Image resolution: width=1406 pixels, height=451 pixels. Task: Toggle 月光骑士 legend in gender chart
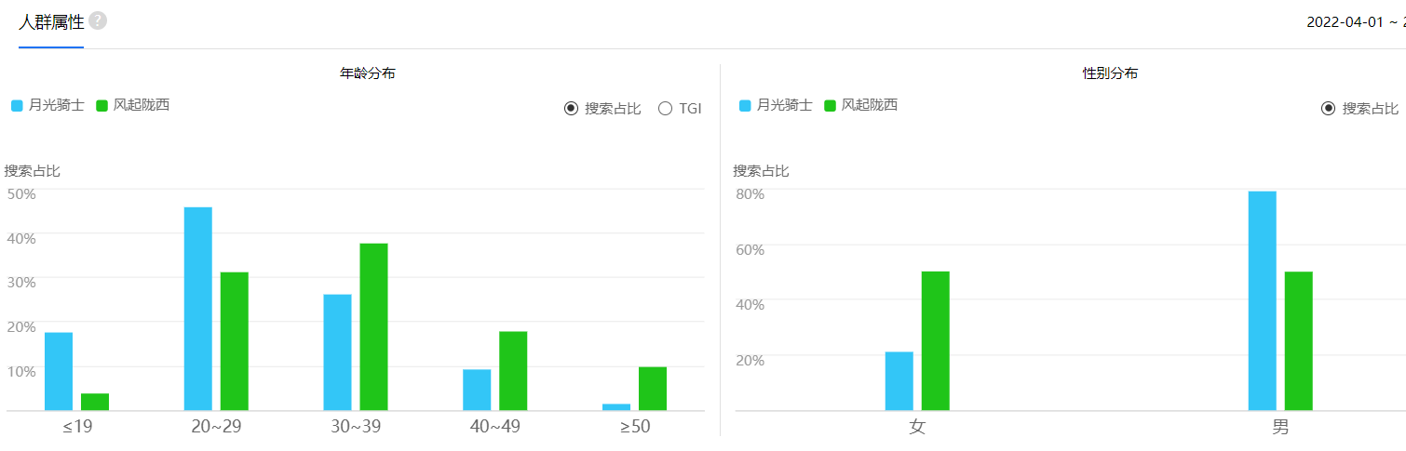pos(776,105)
